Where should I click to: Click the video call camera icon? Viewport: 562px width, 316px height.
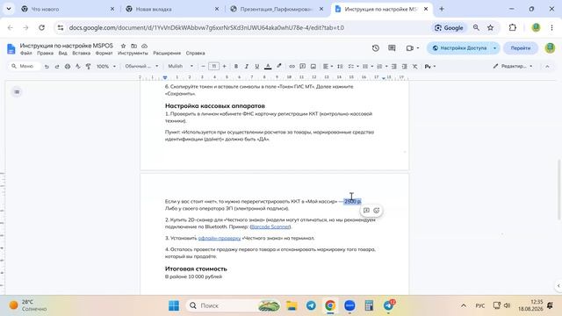[410, 48]
